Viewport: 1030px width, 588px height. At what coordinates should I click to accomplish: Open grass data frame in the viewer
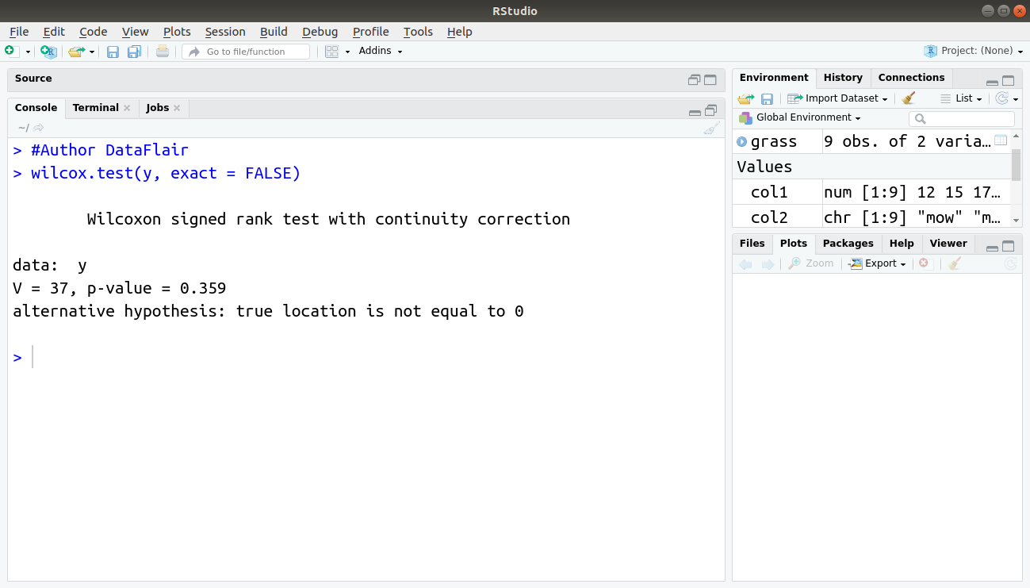(1000, 139)
